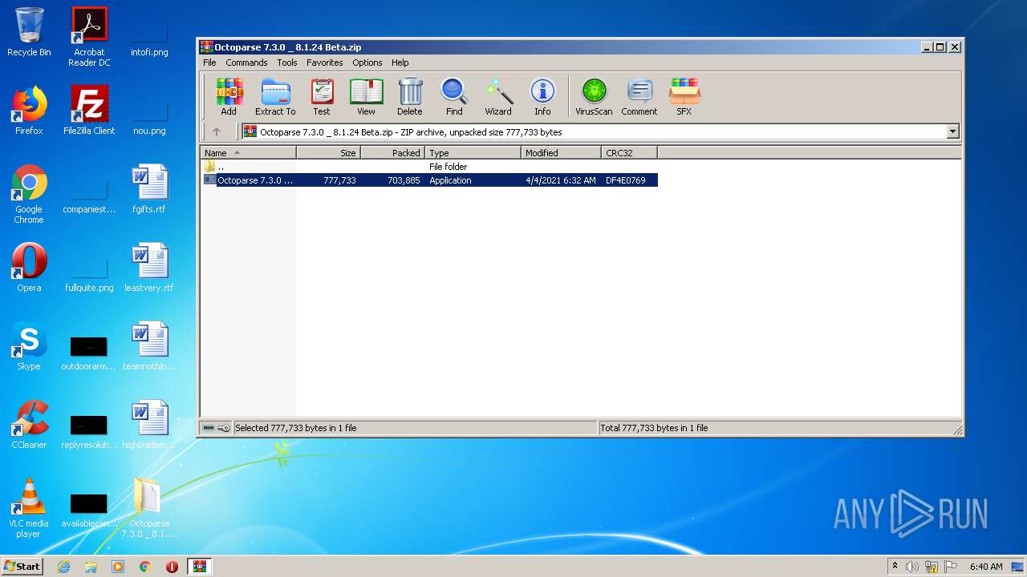Sort list by Modified column header
Image resolution: width=1027 pixels, height=577 pixels.
tap(562, 152)
